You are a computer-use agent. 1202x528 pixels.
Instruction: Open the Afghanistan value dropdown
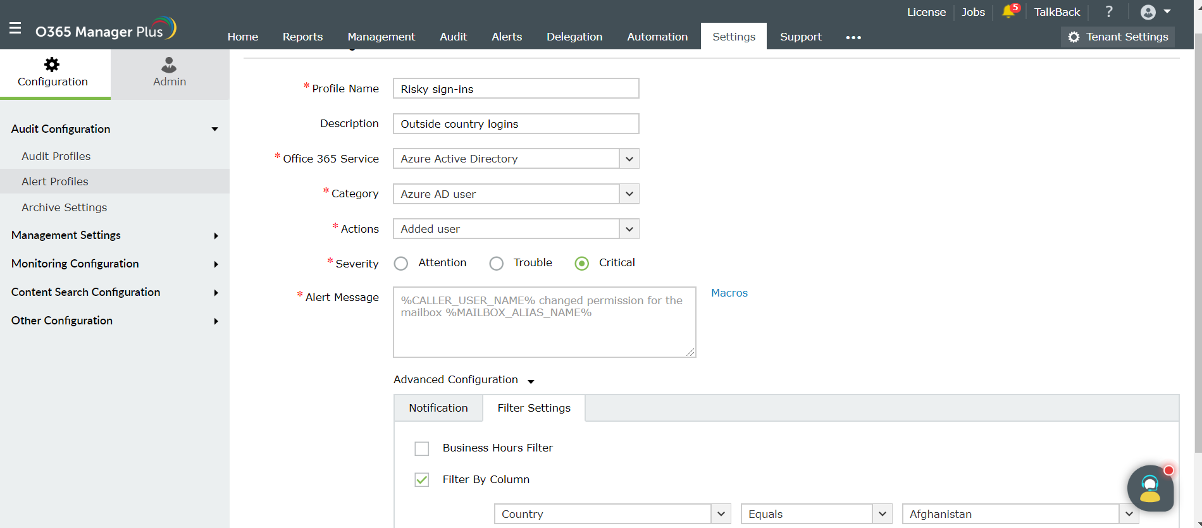pos(1020,514)
